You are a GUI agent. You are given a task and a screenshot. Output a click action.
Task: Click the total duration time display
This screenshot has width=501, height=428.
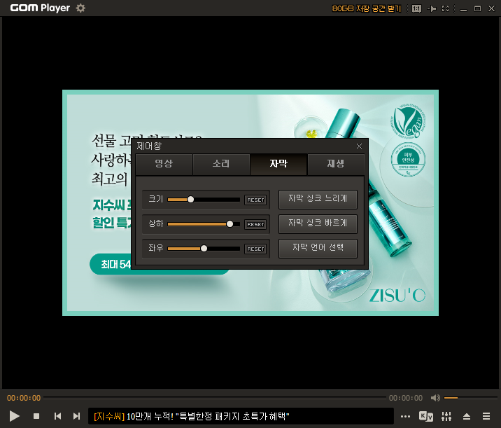(x=406, y=398)
